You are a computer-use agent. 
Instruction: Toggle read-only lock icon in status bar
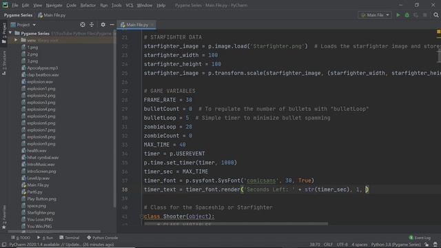(427, 245)
